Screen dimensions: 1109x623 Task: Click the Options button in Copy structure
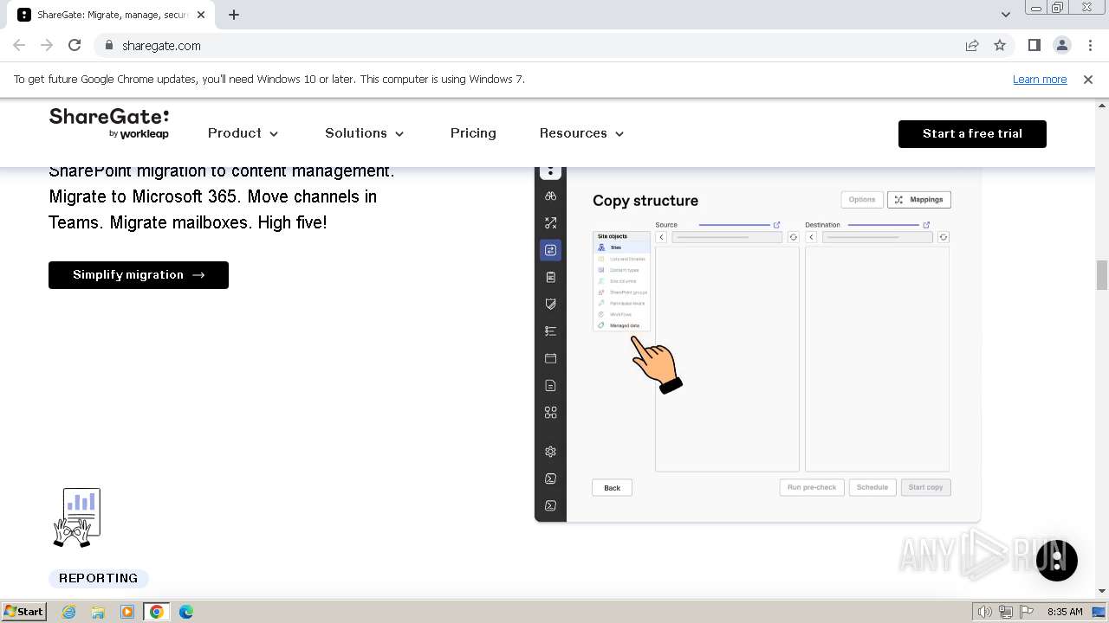point(862,200)
